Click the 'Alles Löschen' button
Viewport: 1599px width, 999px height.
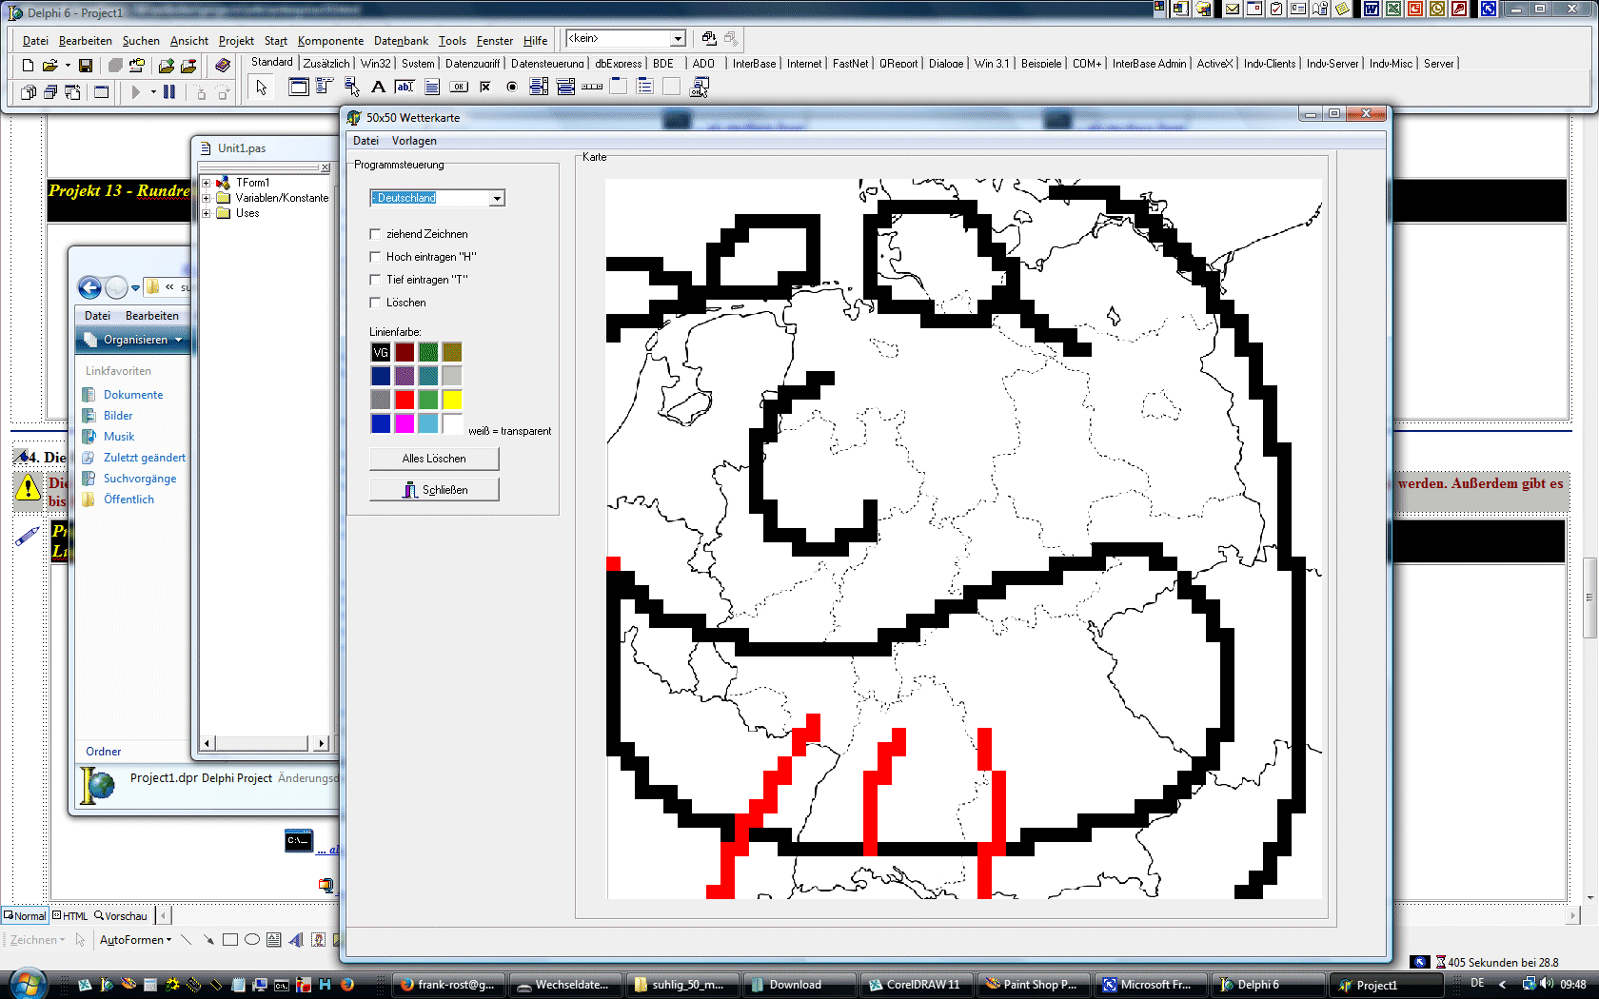tap(434, 459)
